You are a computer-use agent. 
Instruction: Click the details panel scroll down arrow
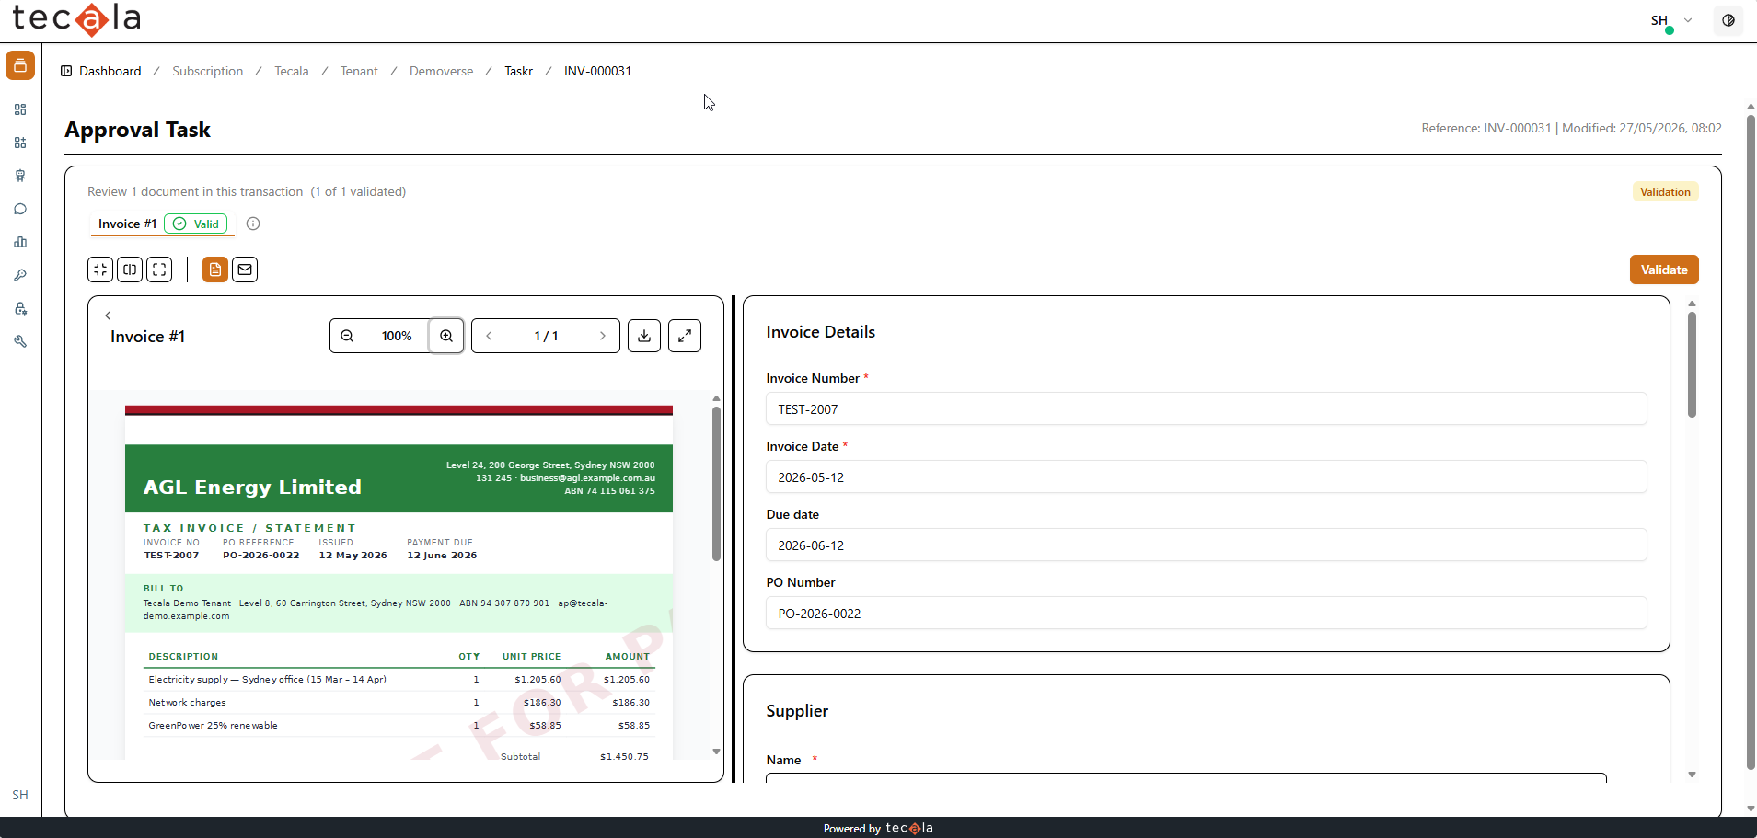tap(1692, 775)
